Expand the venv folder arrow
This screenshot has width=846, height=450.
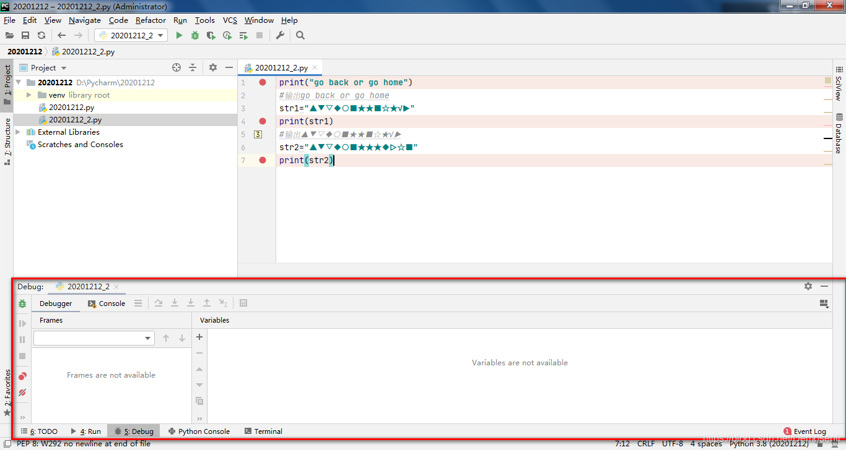click(x=29, y=95)
